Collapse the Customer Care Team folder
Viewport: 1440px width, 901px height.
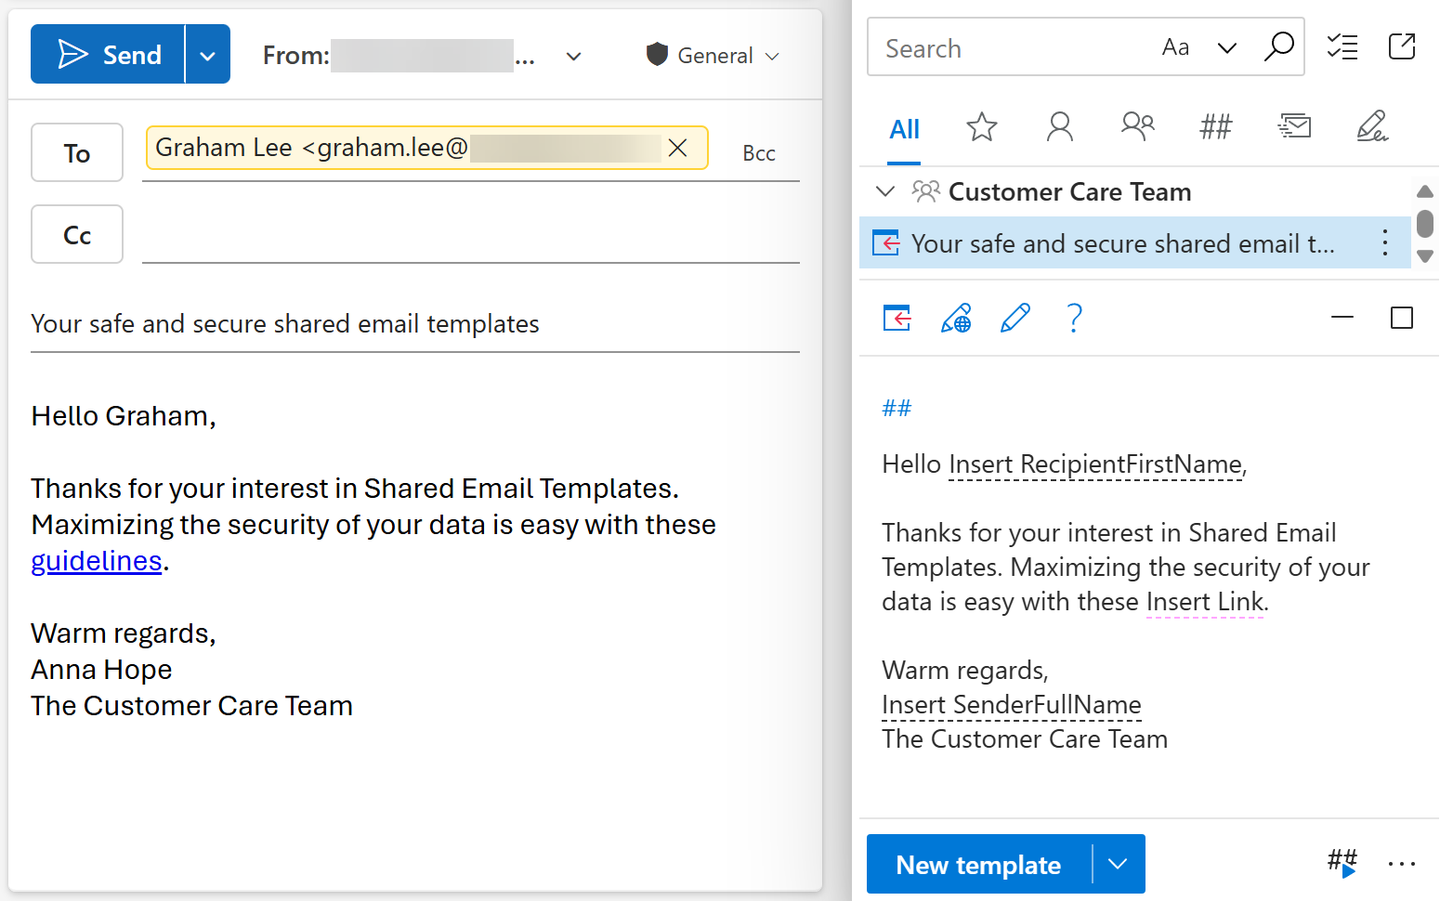tap(884, 191)
